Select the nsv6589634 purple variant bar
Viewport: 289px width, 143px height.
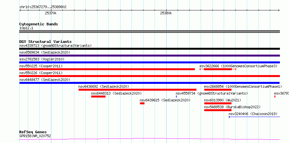(149, 56)
